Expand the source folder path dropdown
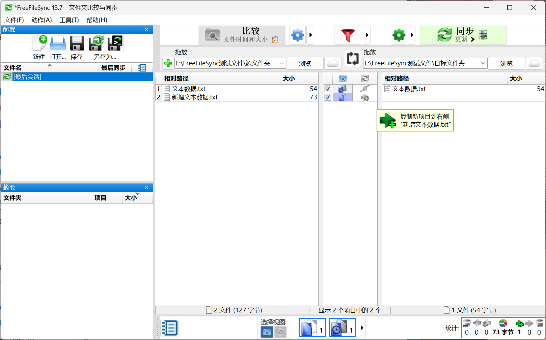The height and width of the screenshot is (340, 546). click(281, 63)
